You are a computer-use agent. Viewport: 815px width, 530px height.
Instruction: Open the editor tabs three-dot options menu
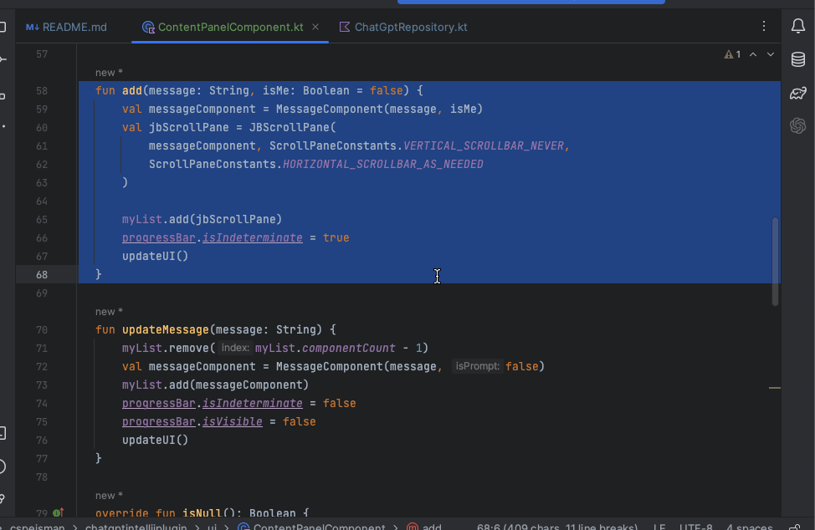[x=764, y=26]
